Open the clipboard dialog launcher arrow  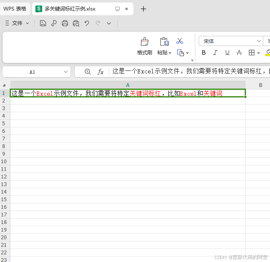(x=192, y=60)
